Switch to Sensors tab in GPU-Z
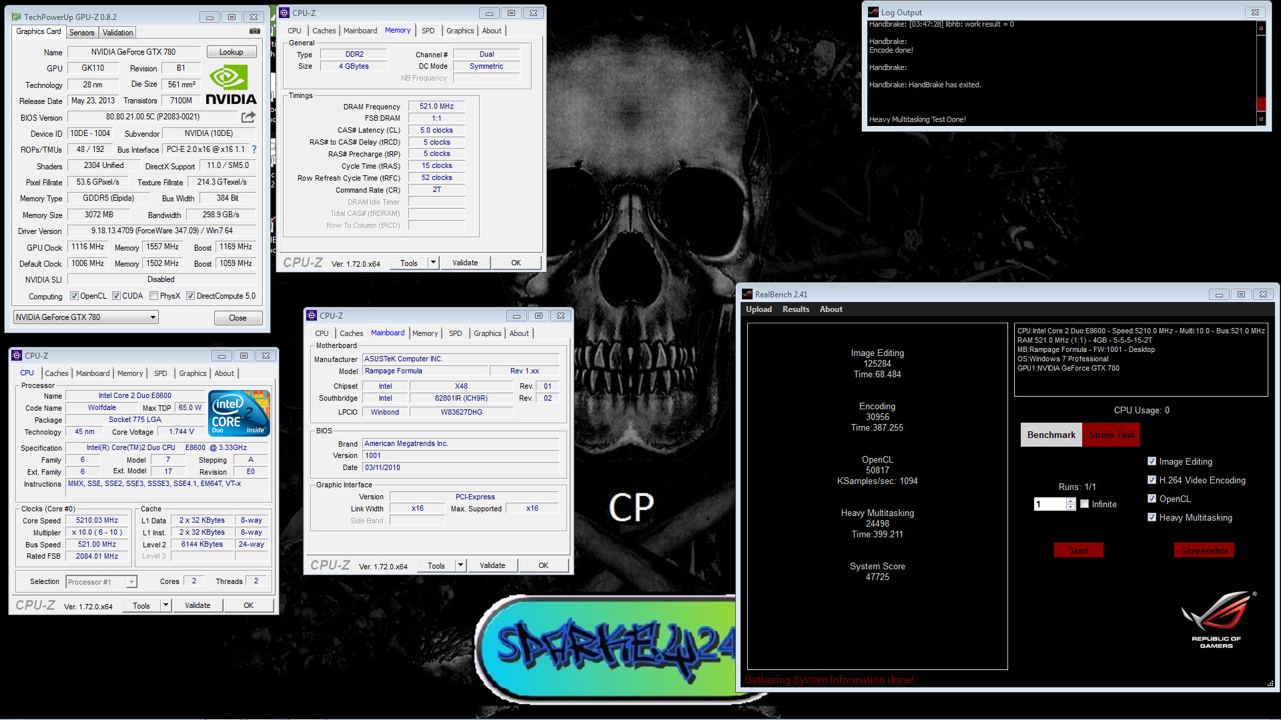Image resolution: width=1281 pixels, height=720 pixels. click(x=81, y=33)
